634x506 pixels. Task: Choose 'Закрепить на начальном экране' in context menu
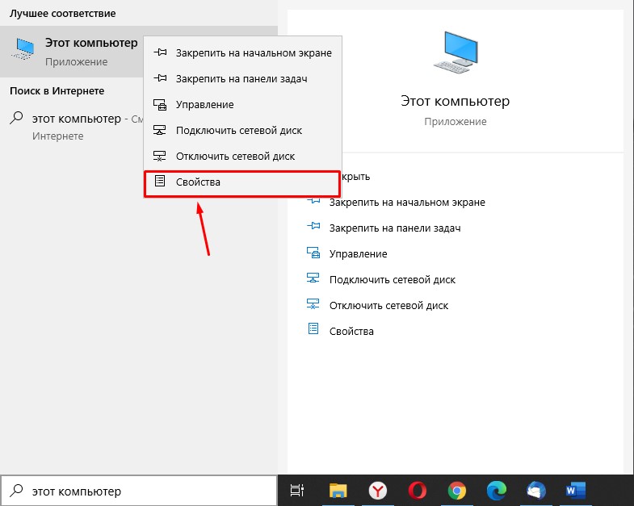point(241,53)
